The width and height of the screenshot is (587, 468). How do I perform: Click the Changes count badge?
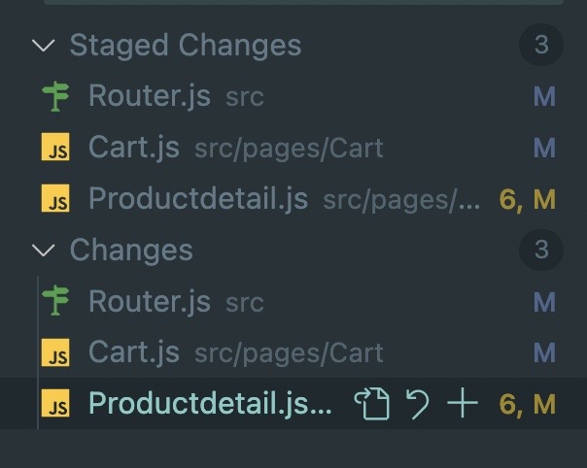coord(541,250)
